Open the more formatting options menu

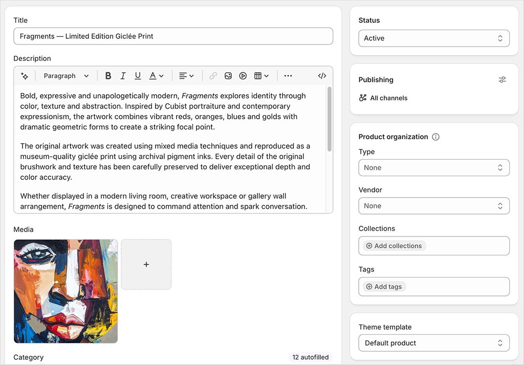coord(288,76)
